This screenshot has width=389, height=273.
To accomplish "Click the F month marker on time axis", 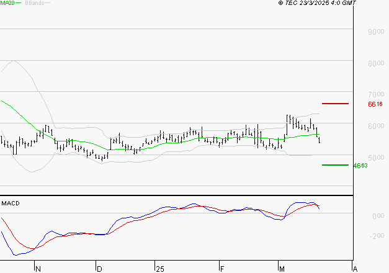I will click(x=221, y=269).
